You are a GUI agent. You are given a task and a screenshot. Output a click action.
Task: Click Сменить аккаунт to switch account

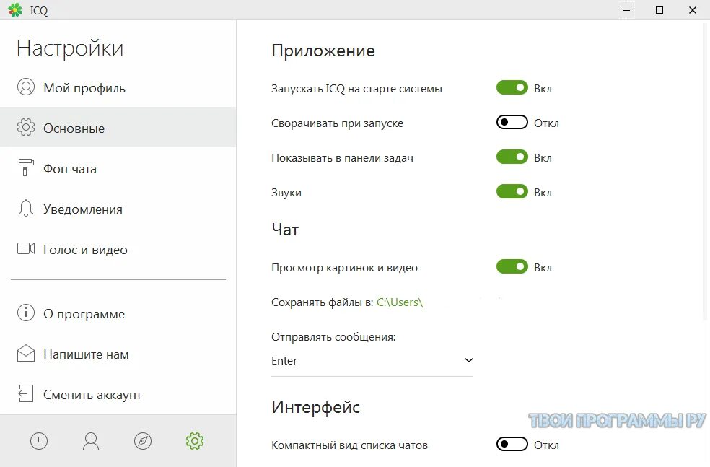[x=92, y=395]
